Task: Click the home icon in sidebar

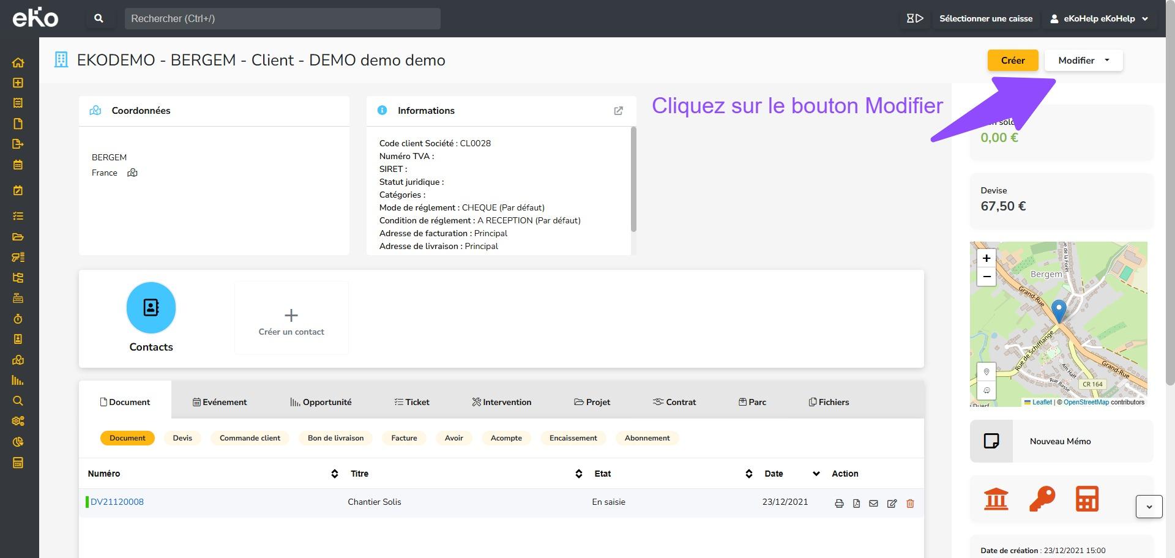Action: pos(18,62)
